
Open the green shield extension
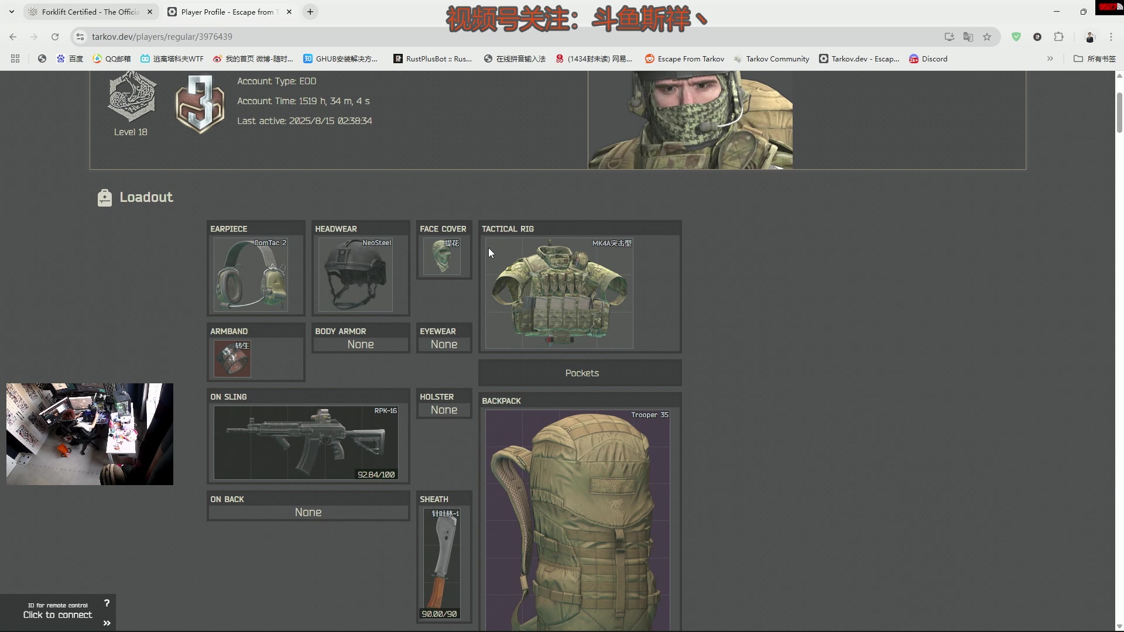(x=1016, y=37)
